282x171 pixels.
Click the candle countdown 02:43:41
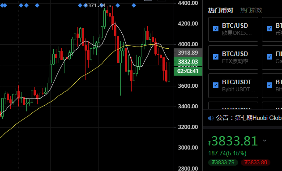click(188, 71)
